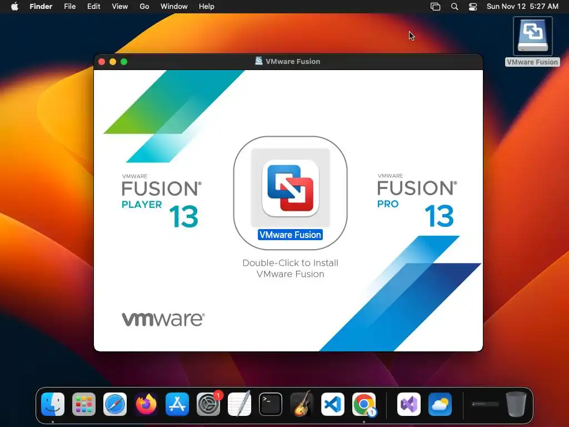Viewport: 569px width, 427px height.
Task: Launch Firefox from the Dock
Action: (x=146, y=404)
